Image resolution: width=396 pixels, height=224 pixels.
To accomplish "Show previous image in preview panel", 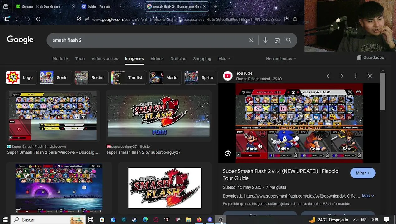I will point(328,76).
